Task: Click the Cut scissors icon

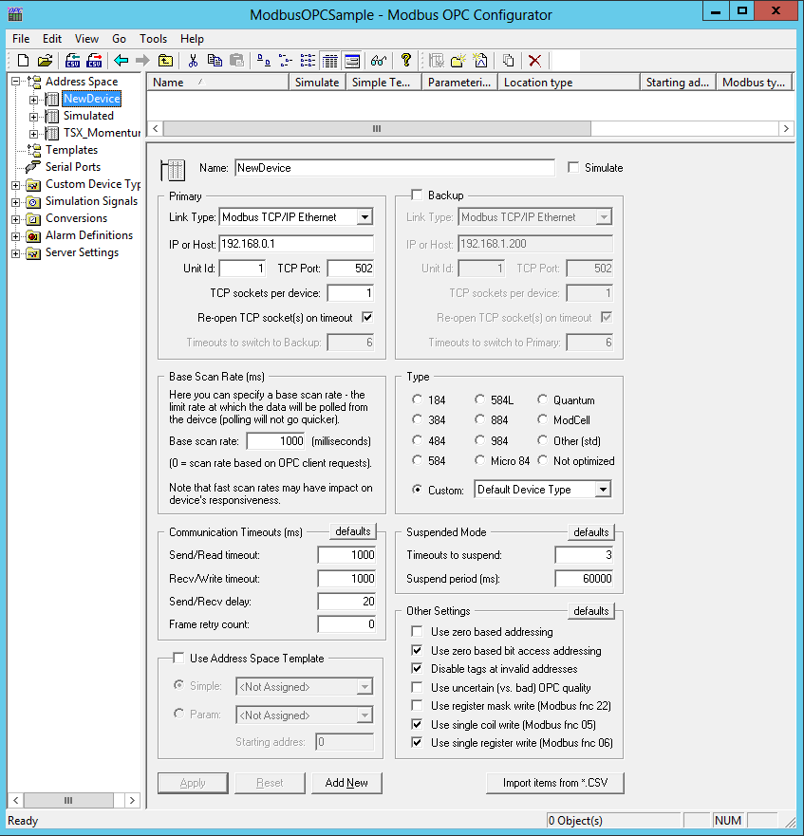Action: (x=193, y=61)
